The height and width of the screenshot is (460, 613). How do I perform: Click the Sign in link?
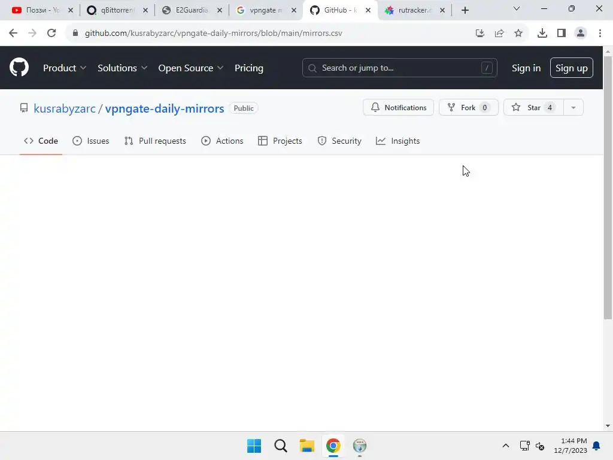tap(526, 68)
